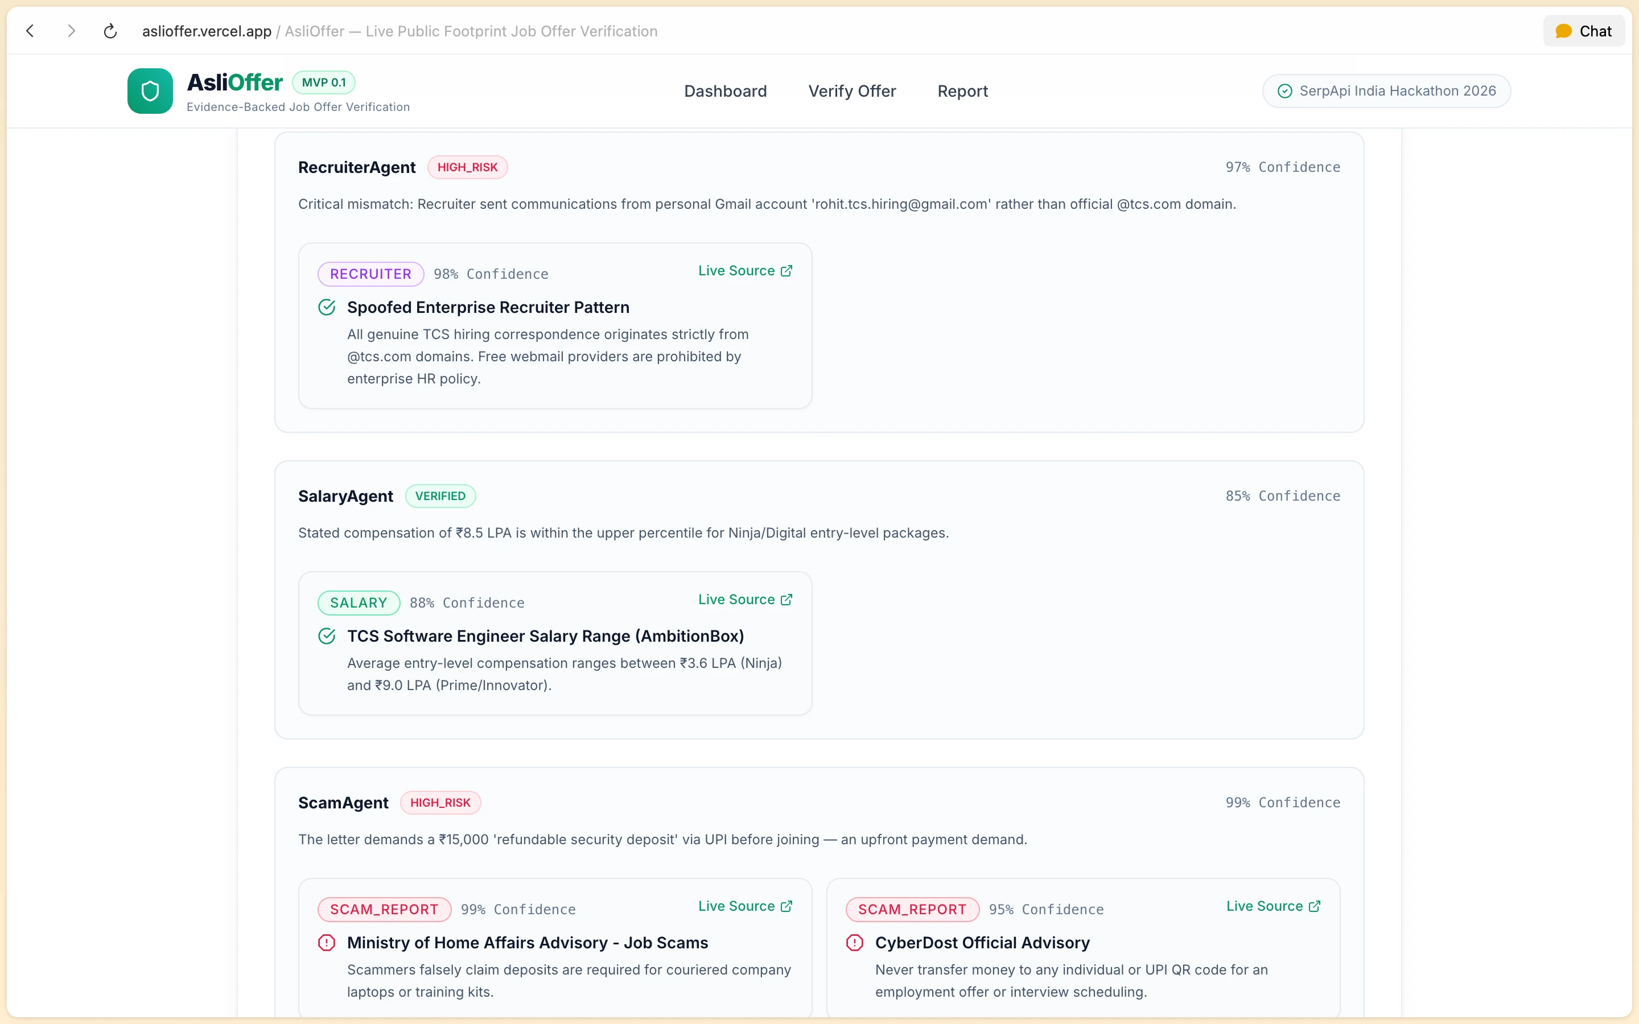Click the SerpApi badge check icon
Screen dimensions: 1639x1024
(1285, 91)
